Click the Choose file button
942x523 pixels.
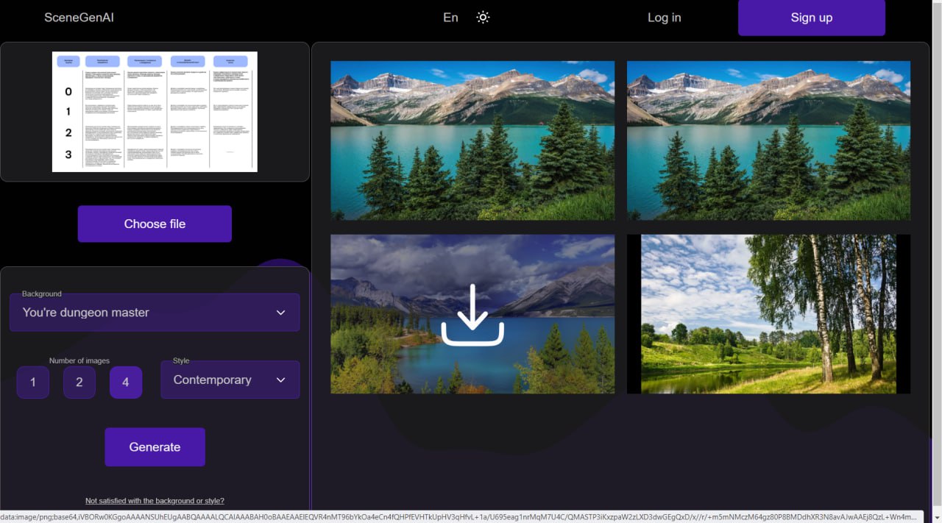(x=155, y=224)
